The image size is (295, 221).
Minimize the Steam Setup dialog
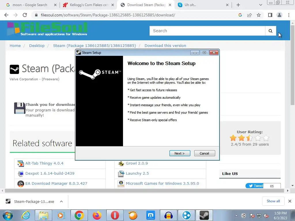click(x=195, y=53)
